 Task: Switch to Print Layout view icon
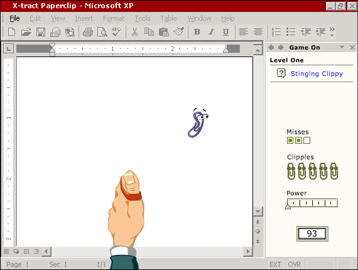(x=26, y=252)
